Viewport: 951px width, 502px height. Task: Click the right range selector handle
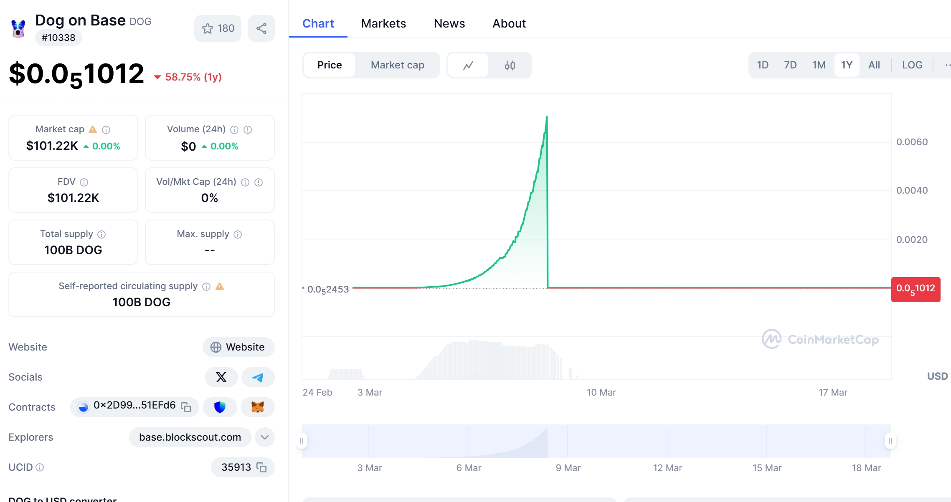point(890,441)
